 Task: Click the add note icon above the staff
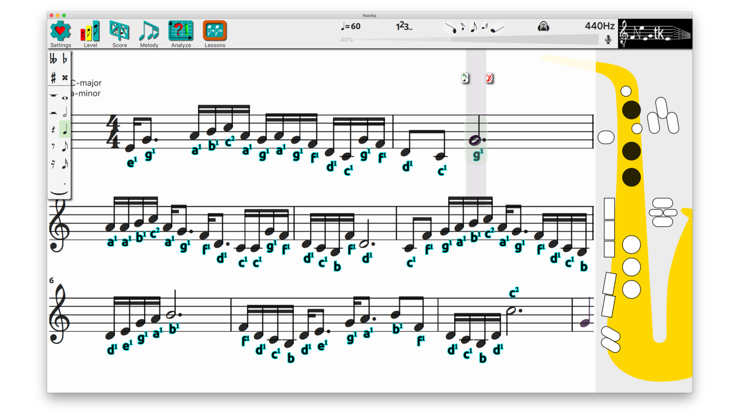(x=465, y=78)
